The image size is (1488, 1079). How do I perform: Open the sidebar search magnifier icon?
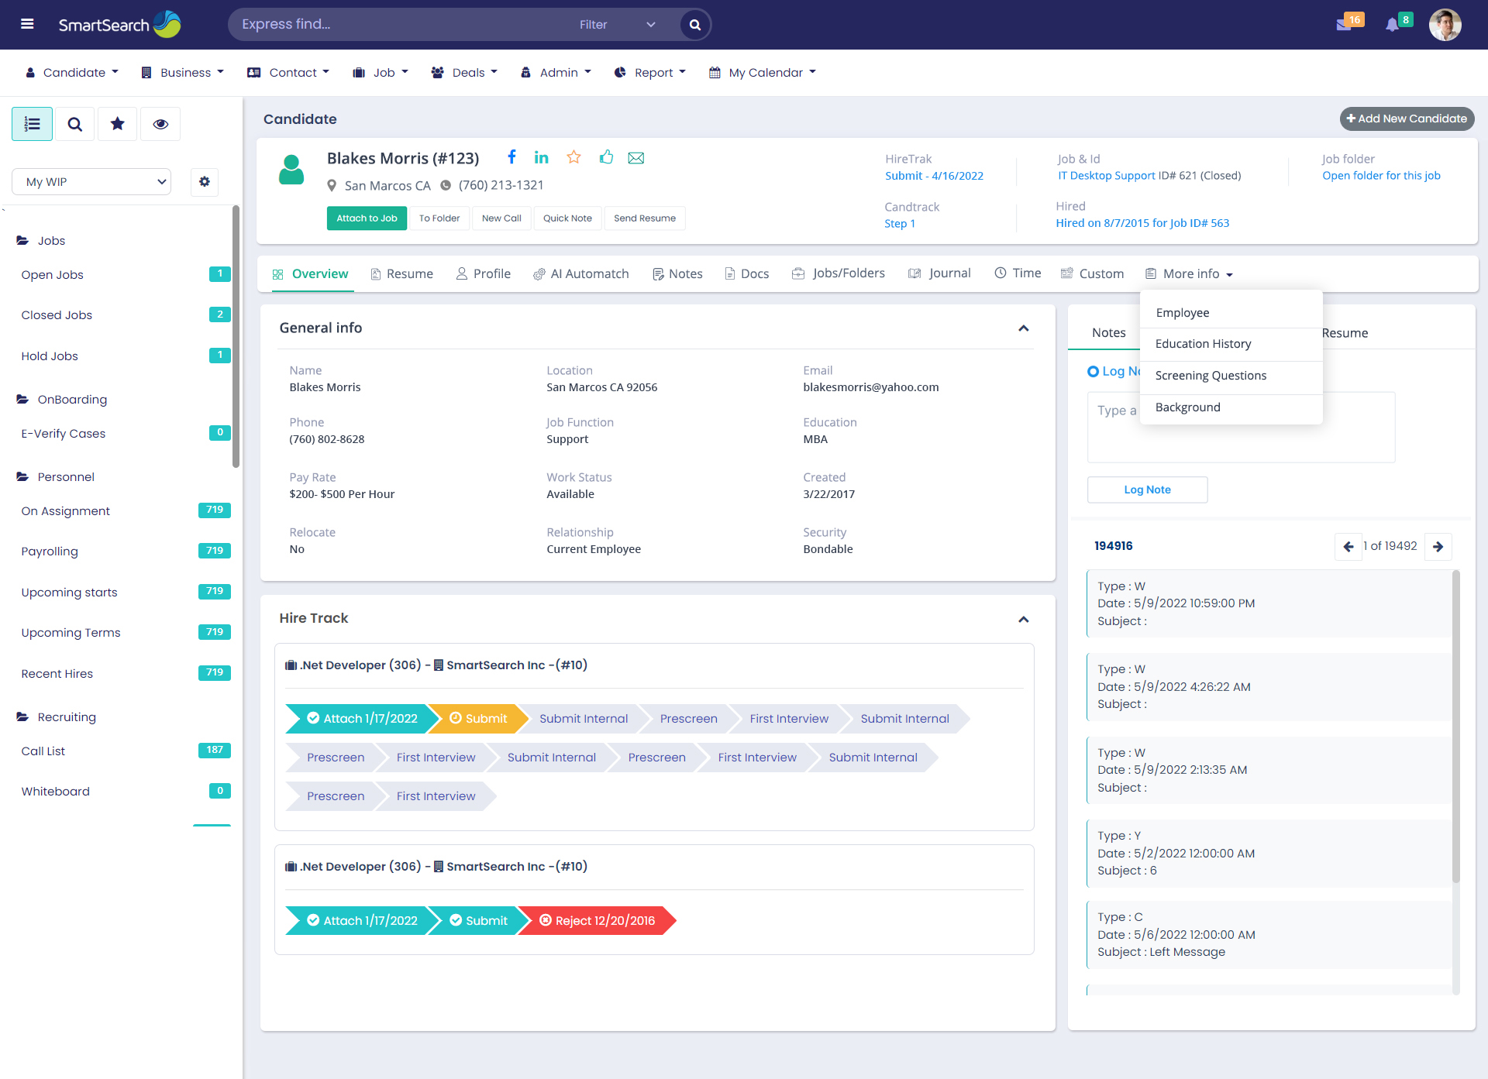(x=74, y=124)
